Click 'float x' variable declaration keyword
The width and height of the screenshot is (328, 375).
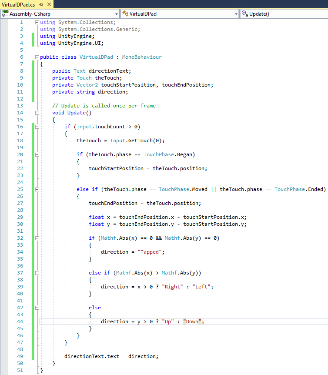point(96,217)
